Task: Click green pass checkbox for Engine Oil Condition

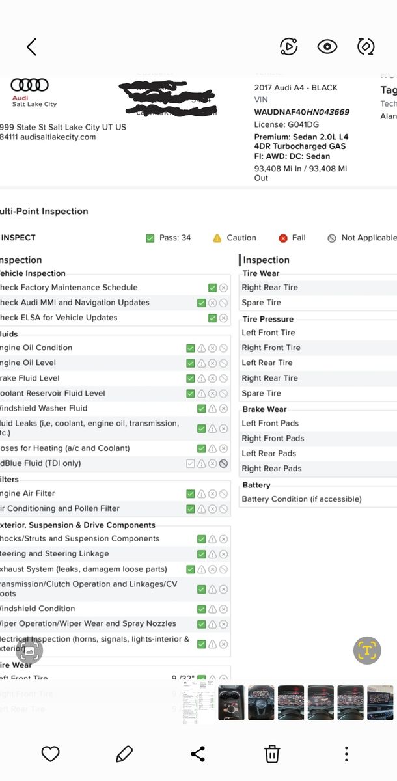Action: 191,348
